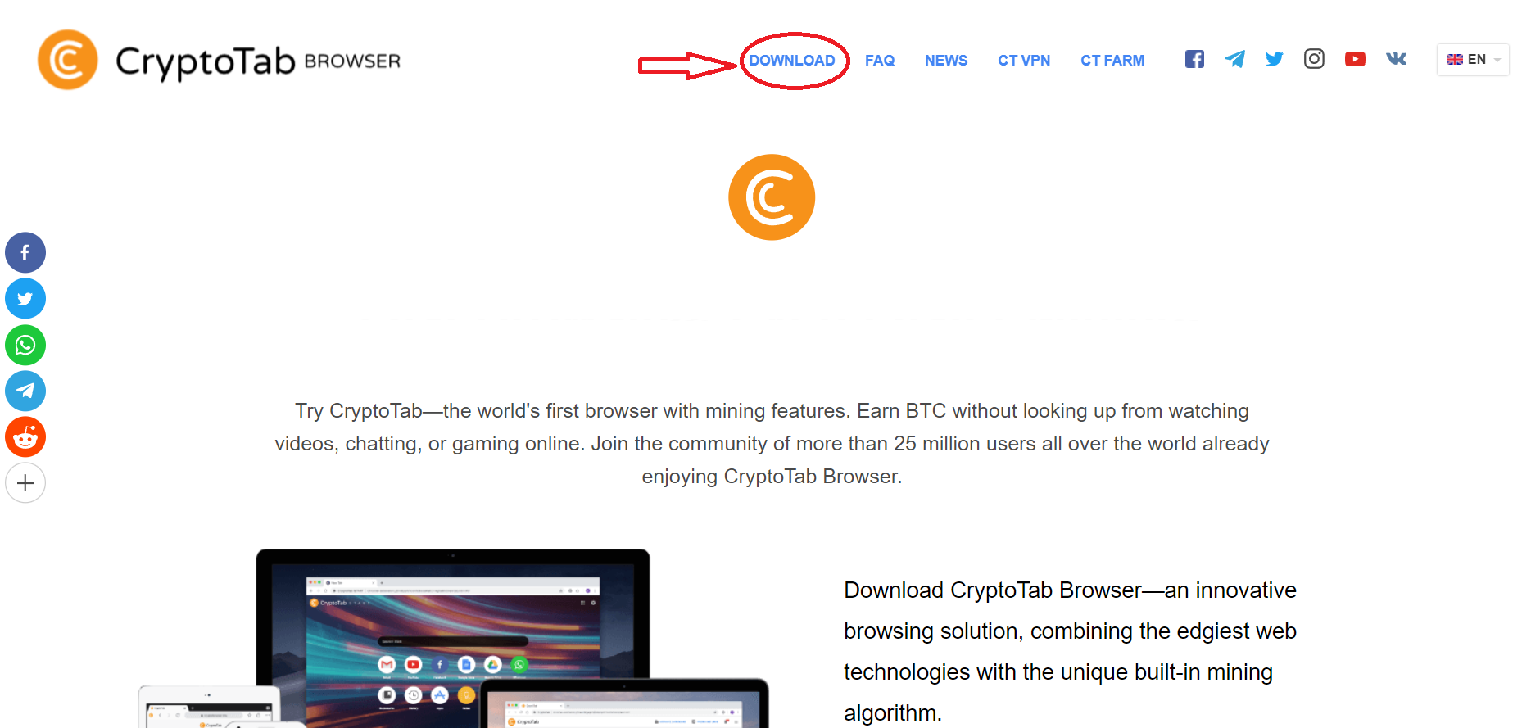The width and height of the screenshot is (1531, 728).
Task: Open the FAQ menu item
Action: [x=880, y=61]
